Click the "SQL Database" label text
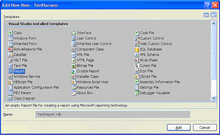This screenshot has height=135, width=220. coord(151,49)
